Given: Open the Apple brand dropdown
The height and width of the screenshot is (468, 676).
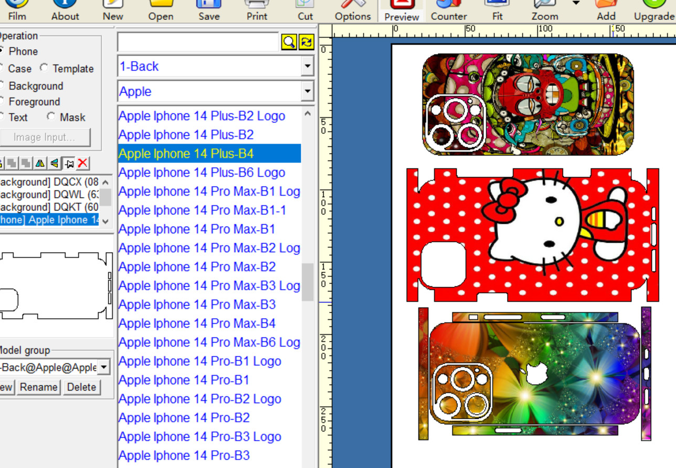Looking at the screenshot, I should tap(307, 92).
